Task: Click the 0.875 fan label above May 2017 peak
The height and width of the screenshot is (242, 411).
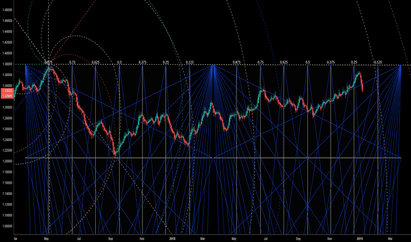Action: [x=48, y=62]
